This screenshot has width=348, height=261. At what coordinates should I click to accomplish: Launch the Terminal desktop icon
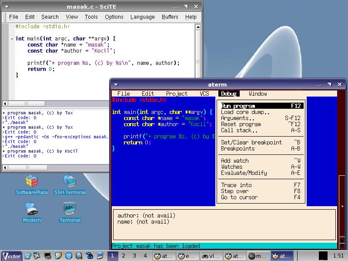(70, 209)
